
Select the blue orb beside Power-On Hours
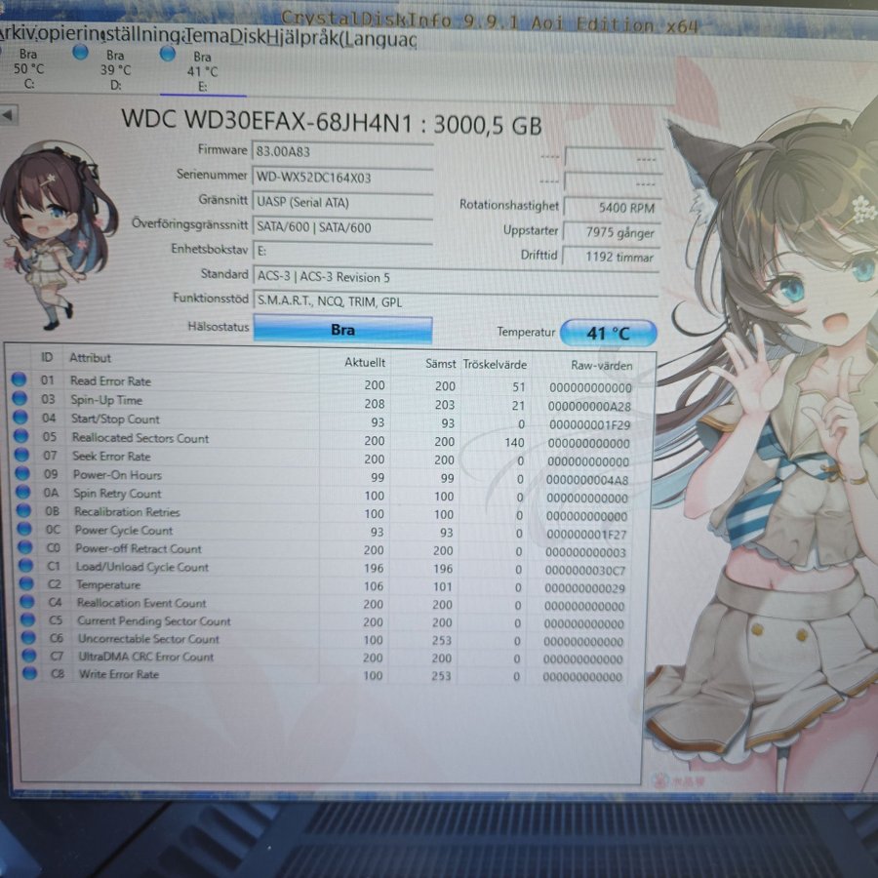tap(21, 473)
